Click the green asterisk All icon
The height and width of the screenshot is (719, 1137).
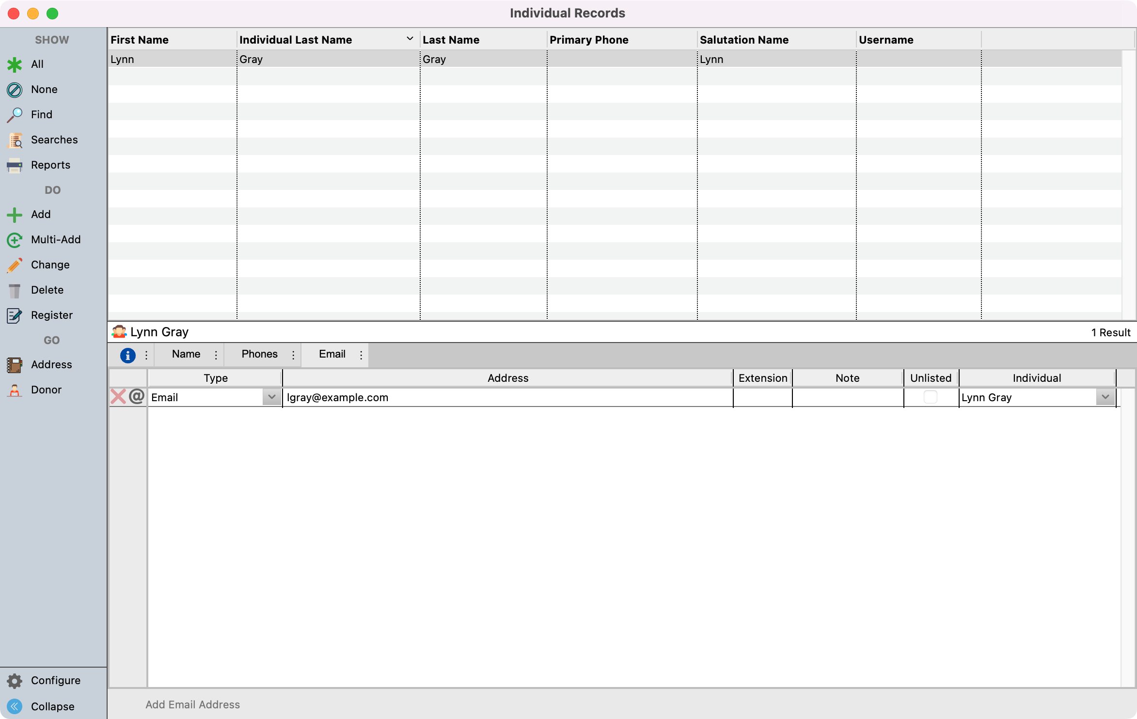tap(15, 64)
